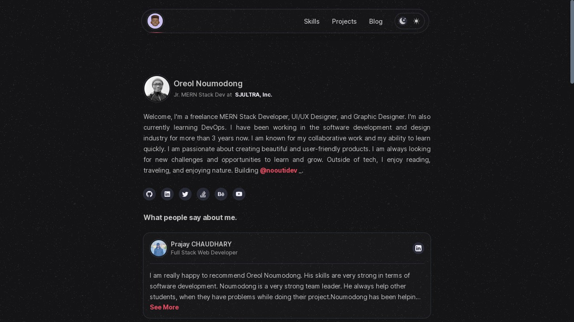
Task: Click the Twitter bird icon
Action: [185, 194]
